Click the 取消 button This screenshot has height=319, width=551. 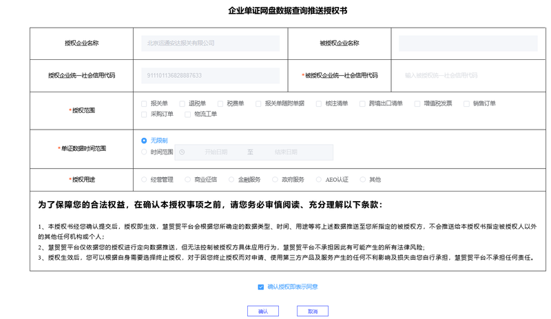click(313, 311)
